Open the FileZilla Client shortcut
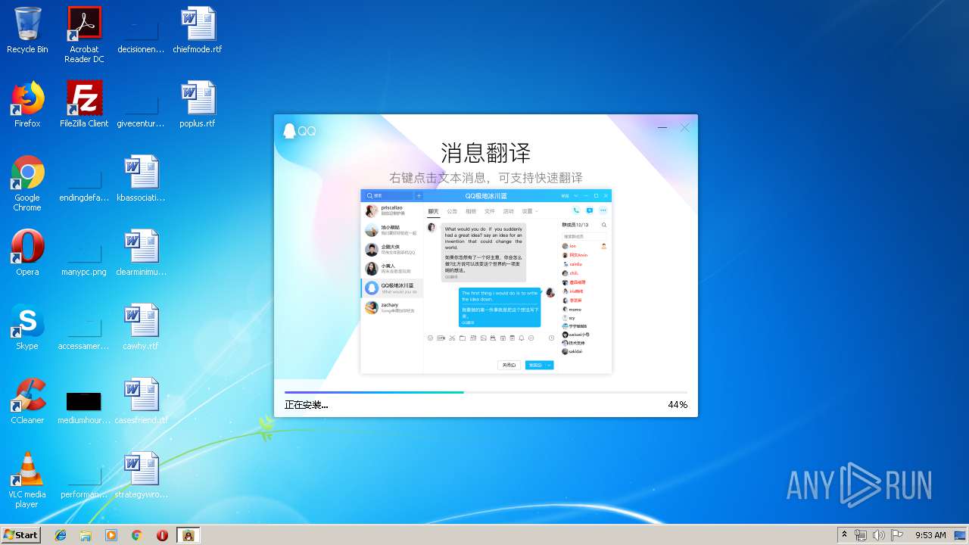Screen dimensions: 969x545 tap(84, 104)
